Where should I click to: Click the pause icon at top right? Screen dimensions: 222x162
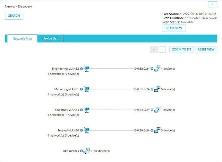[212, 4]
